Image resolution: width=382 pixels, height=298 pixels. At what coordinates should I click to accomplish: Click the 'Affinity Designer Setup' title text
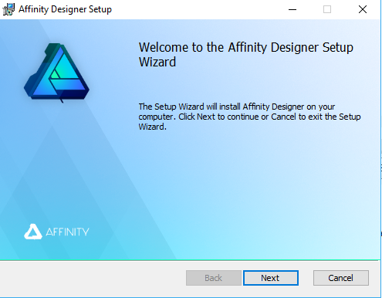(65, 9)
